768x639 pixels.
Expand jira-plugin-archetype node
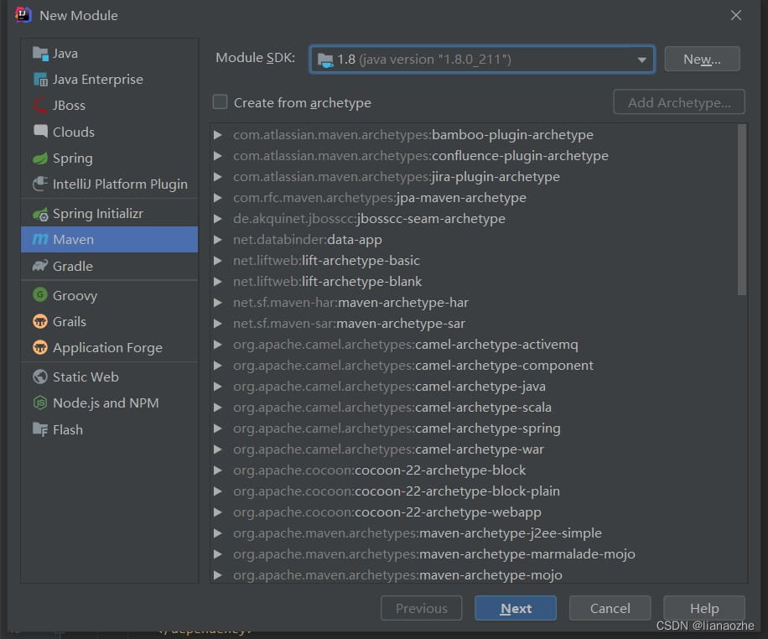[218, 176]
